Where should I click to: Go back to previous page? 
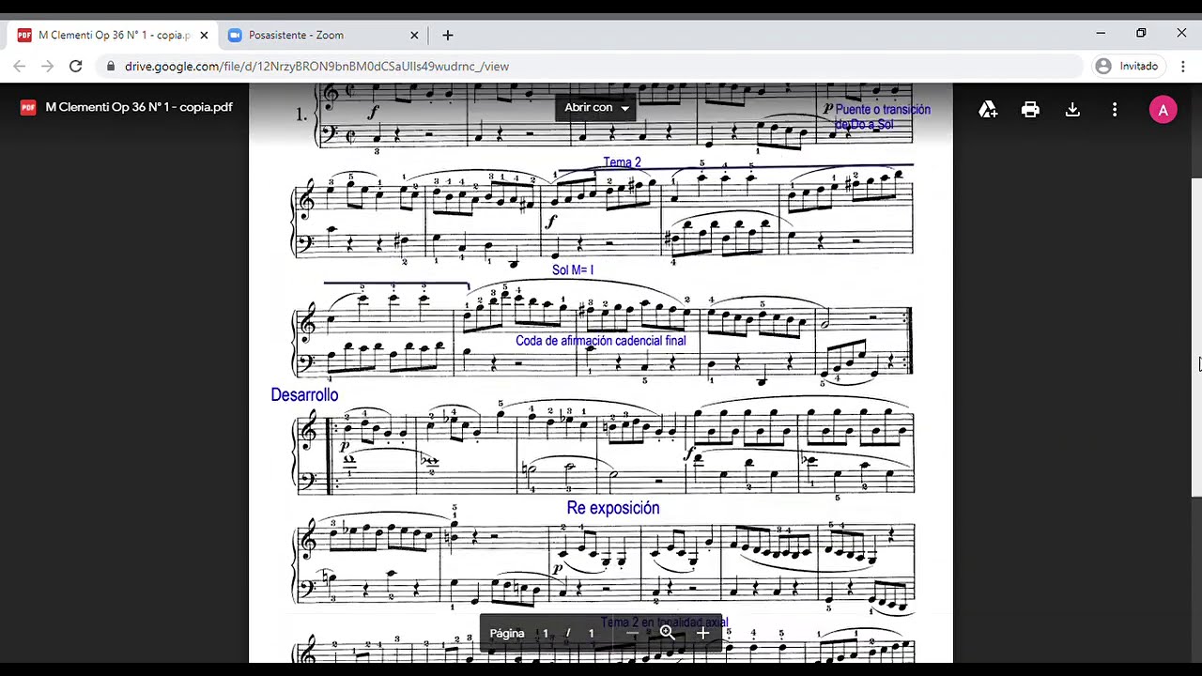(x=20, y=66)
